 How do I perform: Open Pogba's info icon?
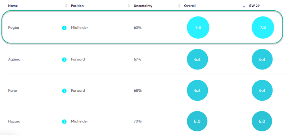tap(64, 28)
